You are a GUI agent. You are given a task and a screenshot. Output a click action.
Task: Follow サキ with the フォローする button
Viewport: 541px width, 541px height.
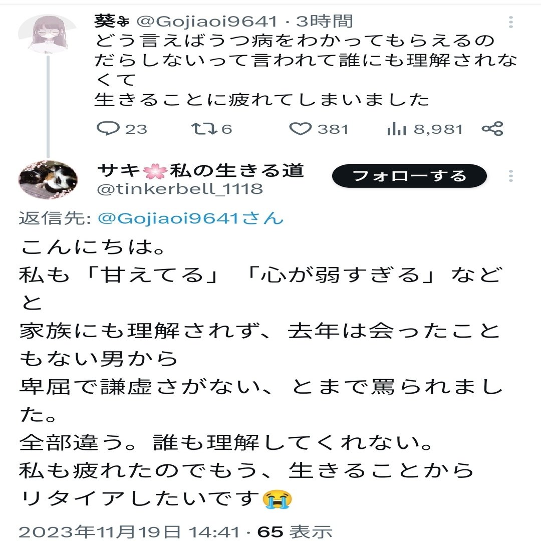pyautogui.click(x=409, y=176)
